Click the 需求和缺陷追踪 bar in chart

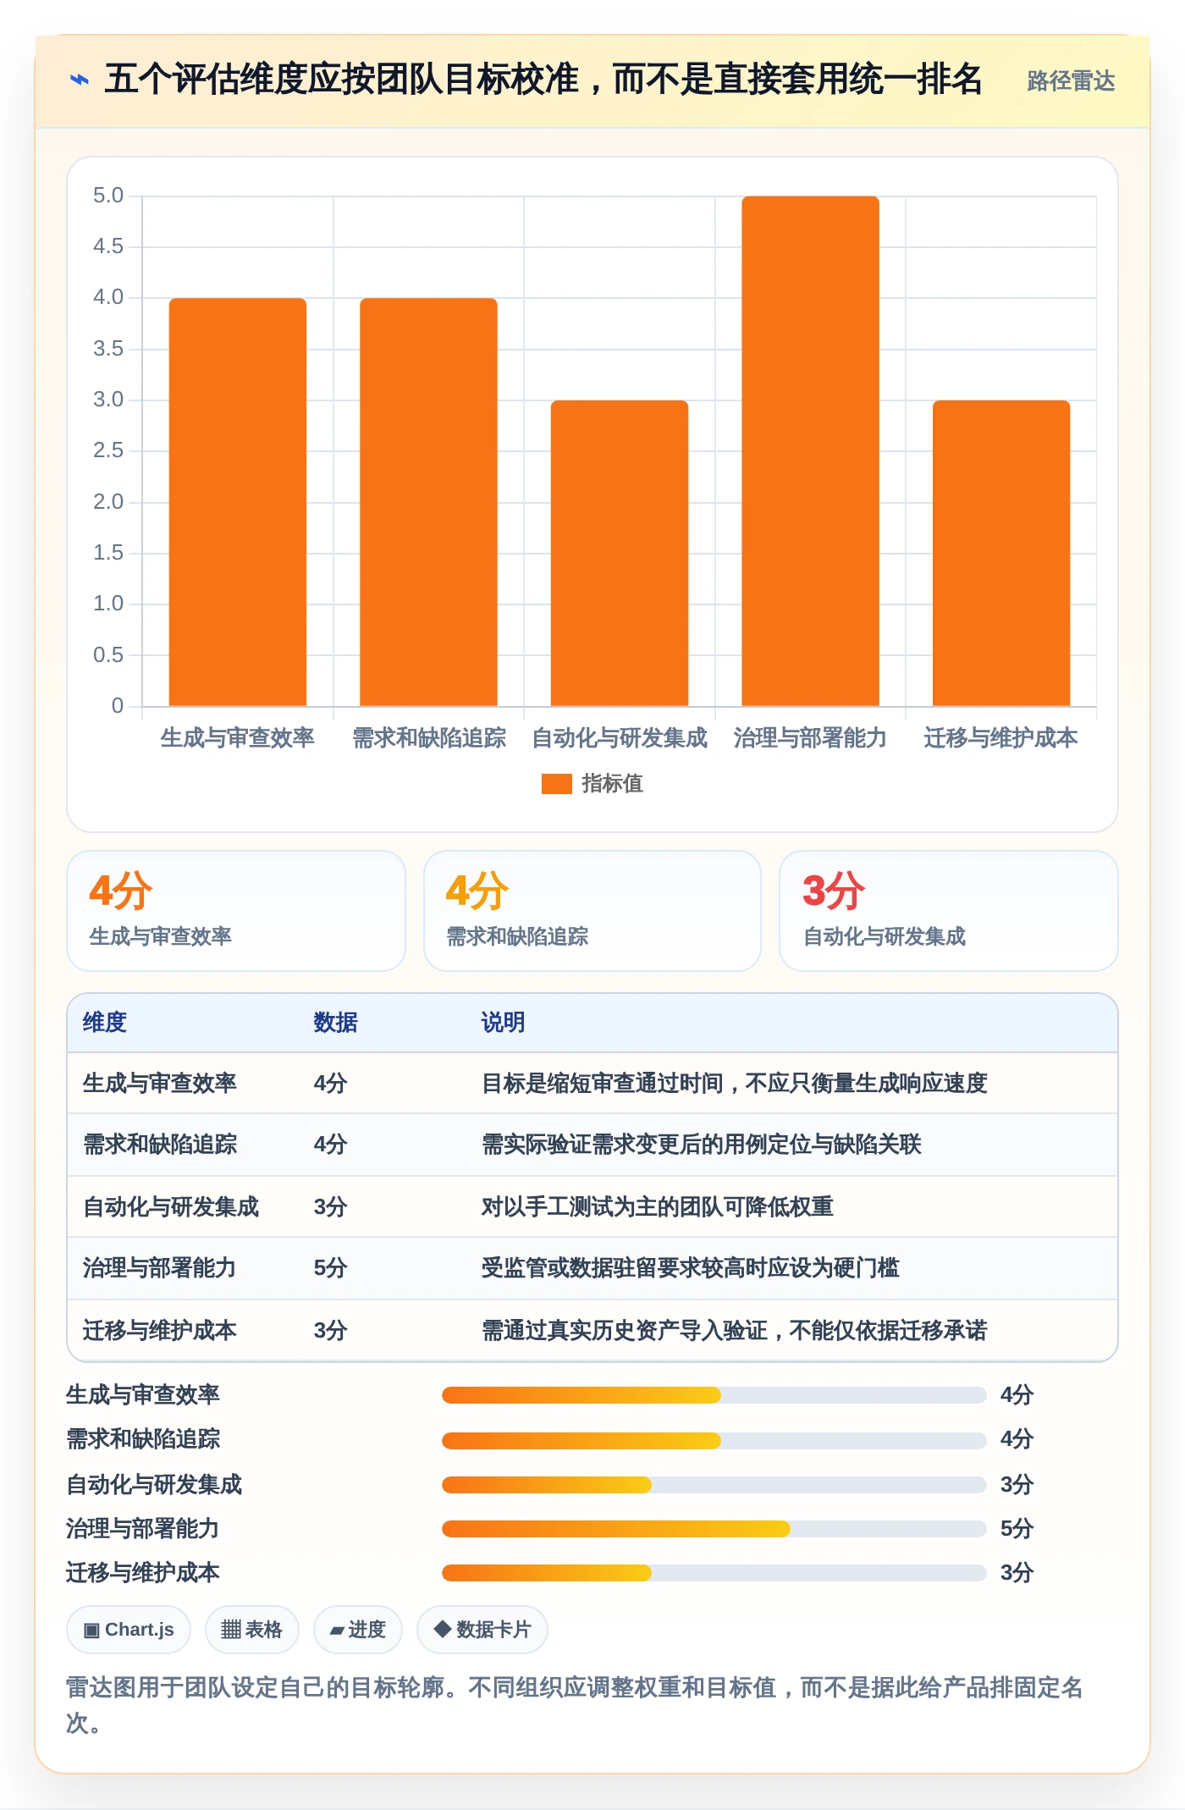[428, 502]
